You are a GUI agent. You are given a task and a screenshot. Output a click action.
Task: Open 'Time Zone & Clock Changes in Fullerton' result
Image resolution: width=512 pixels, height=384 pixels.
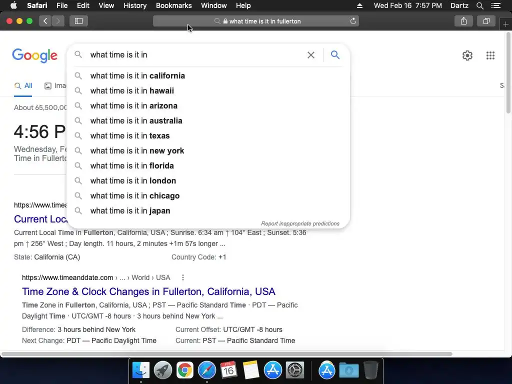148,291
